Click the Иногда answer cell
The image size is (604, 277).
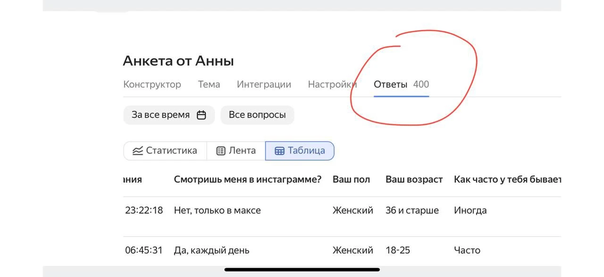(x=470, y=211)
